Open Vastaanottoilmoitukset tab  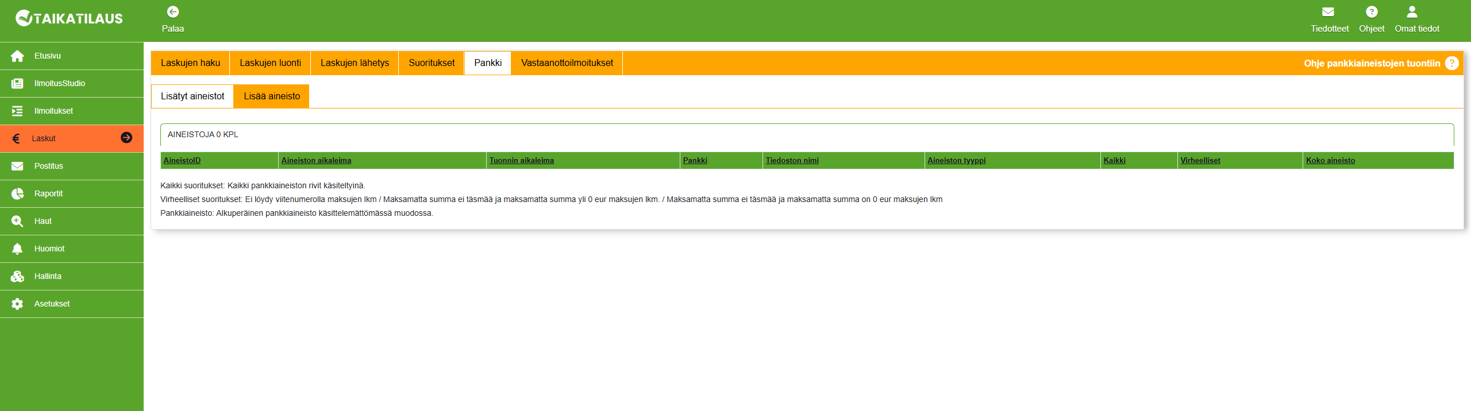[x=567, y=63]
